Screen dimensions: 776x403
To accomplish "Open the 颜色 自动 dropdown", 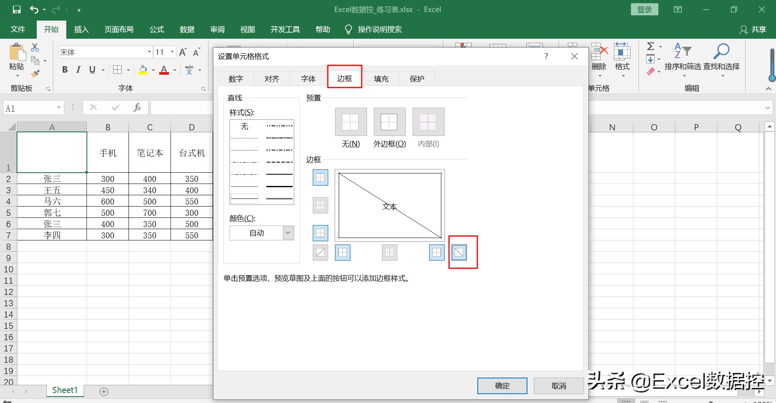I will coord(287,233).
